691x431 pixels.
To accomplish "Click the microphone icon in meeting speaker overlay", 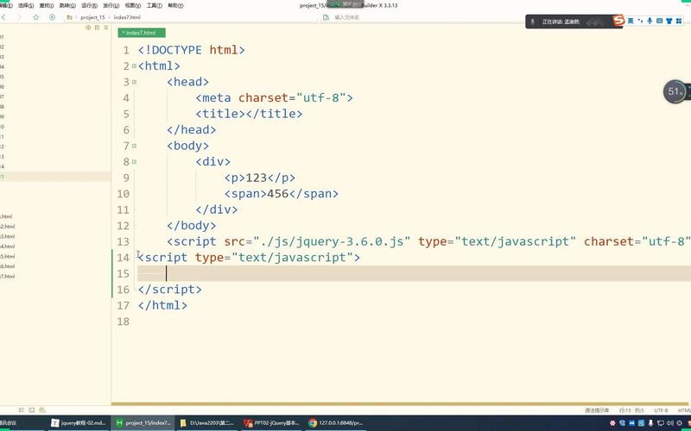I will click(532, 22).
